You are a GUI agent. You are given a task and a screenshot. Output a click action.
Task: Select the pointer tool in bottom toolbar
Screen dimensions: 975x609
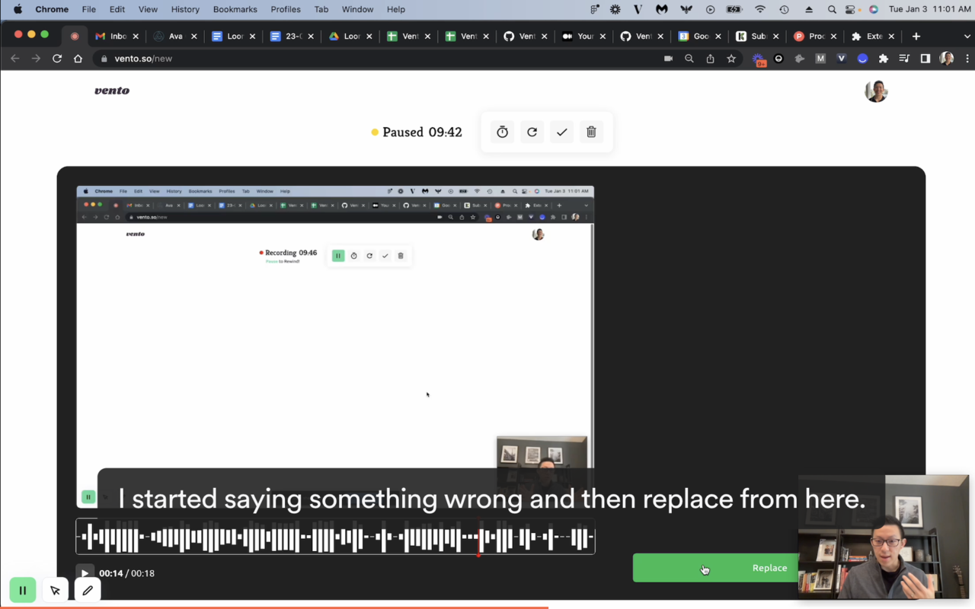tap(55, 590)
